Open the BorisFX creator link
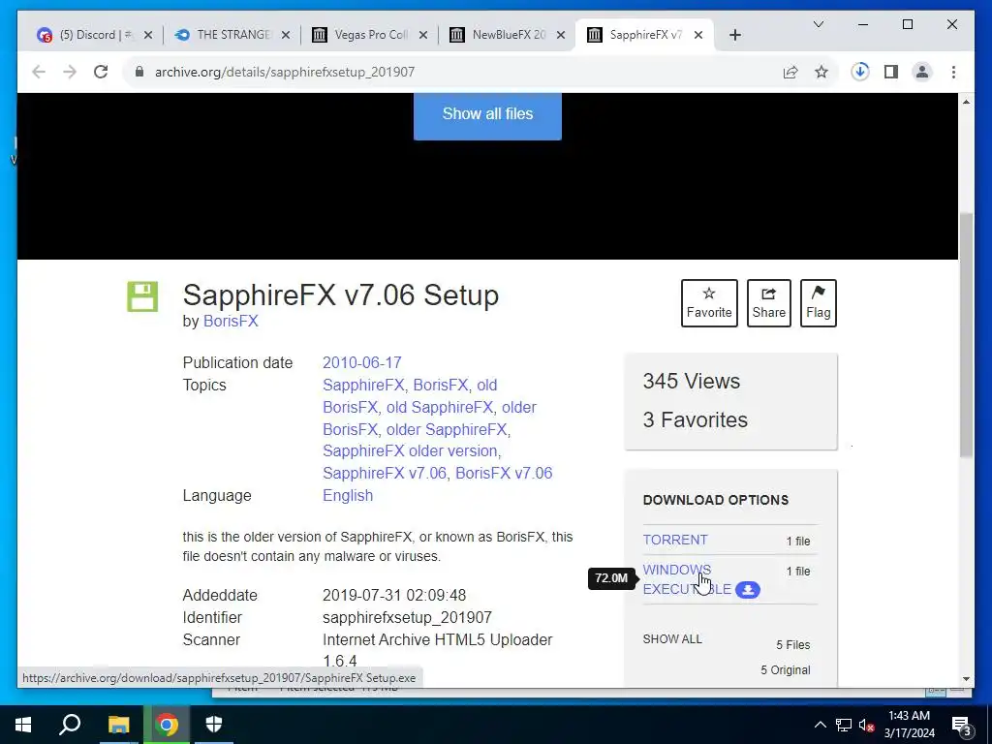The width and height of the screenshot is (992, 744). pyautogui.click(x=231, y=322)
